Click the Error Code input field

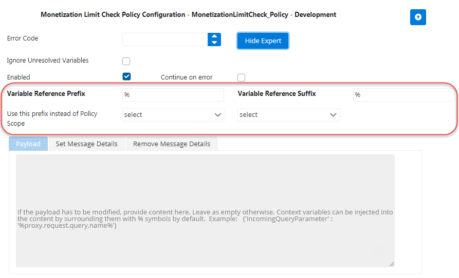pos(165,39)
